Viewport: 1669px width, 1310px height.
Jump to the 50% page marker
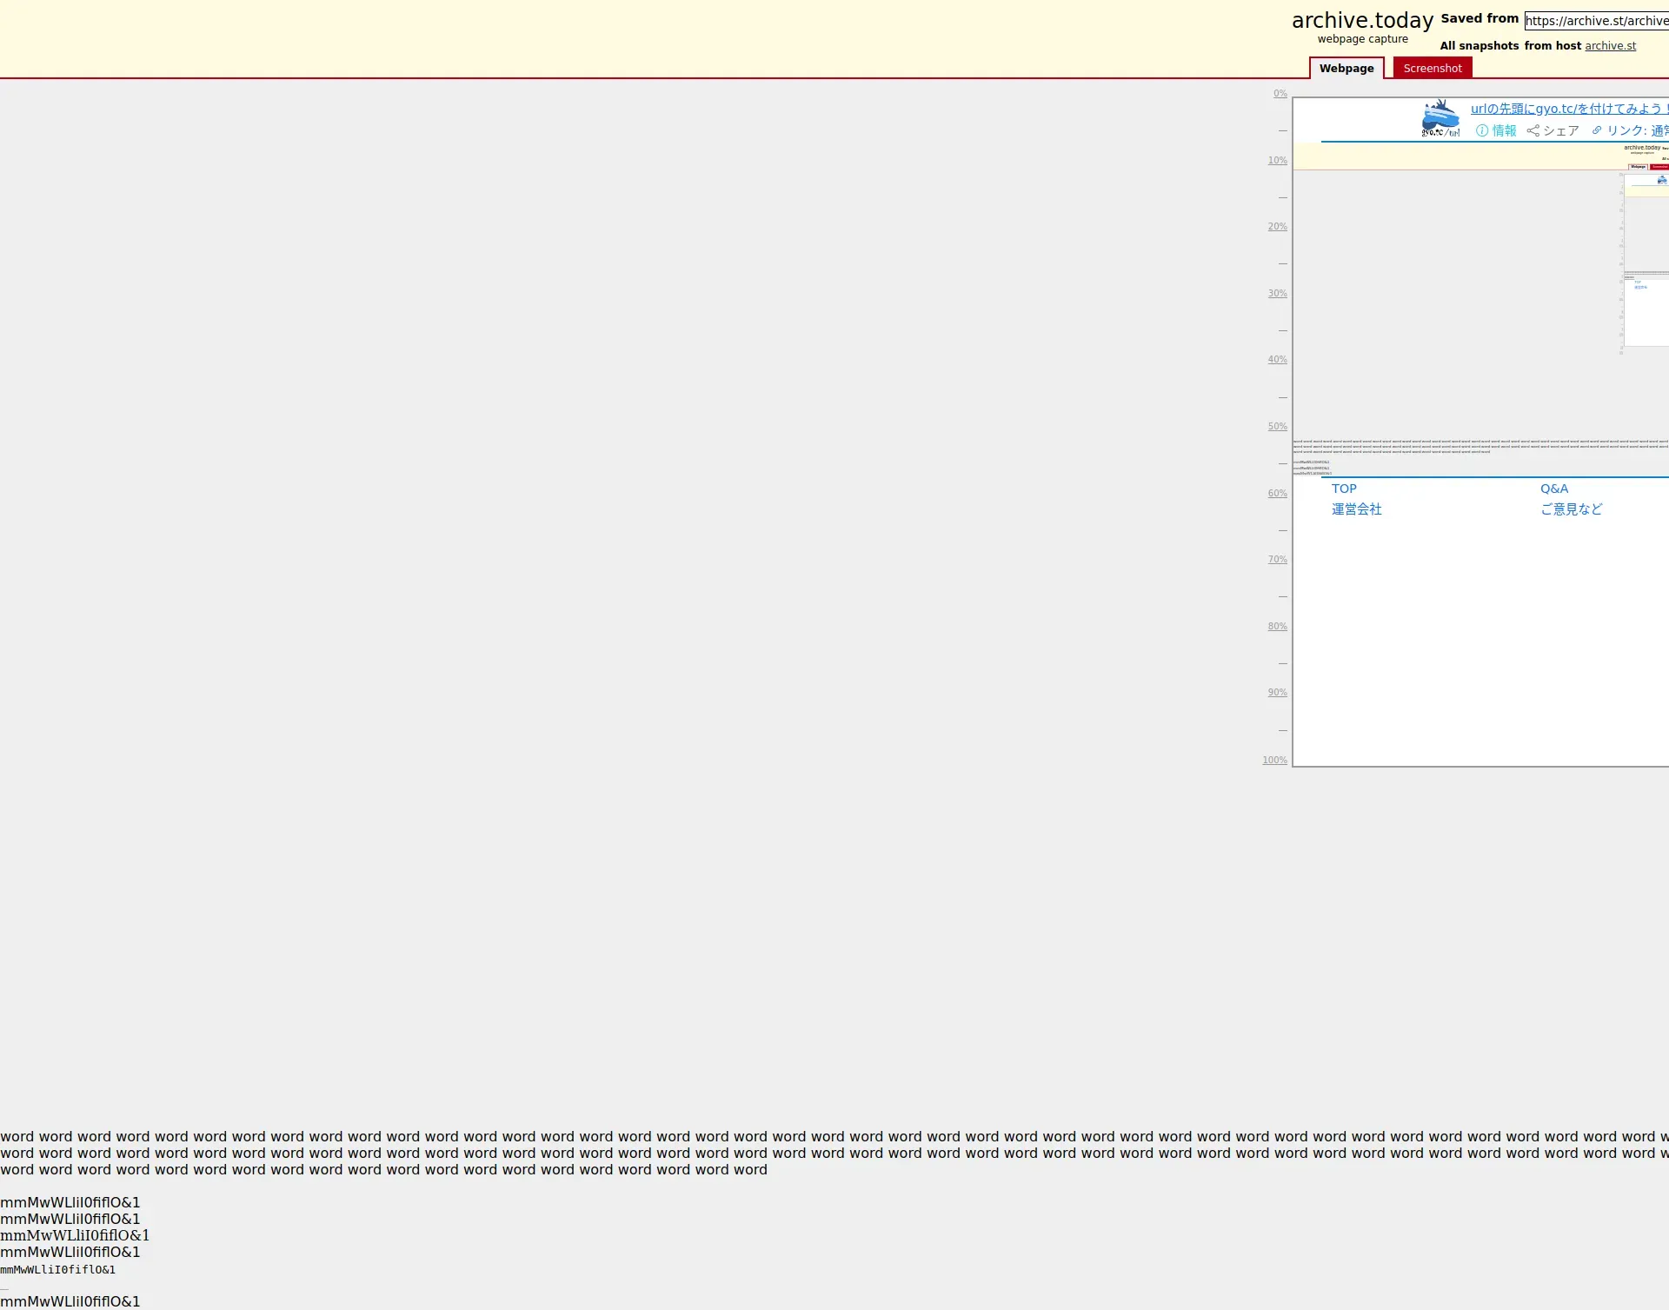[1277, 427]
